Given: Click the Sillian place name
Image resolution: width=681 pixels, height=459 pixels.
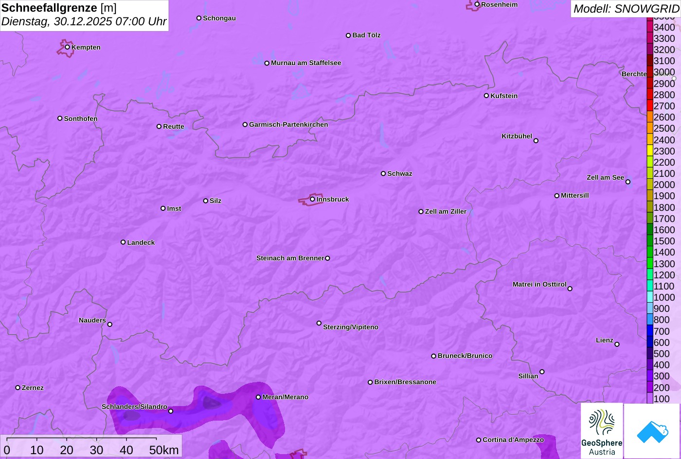Looking at the screenshot, I should pyautogui.click(x=528, y=376).
